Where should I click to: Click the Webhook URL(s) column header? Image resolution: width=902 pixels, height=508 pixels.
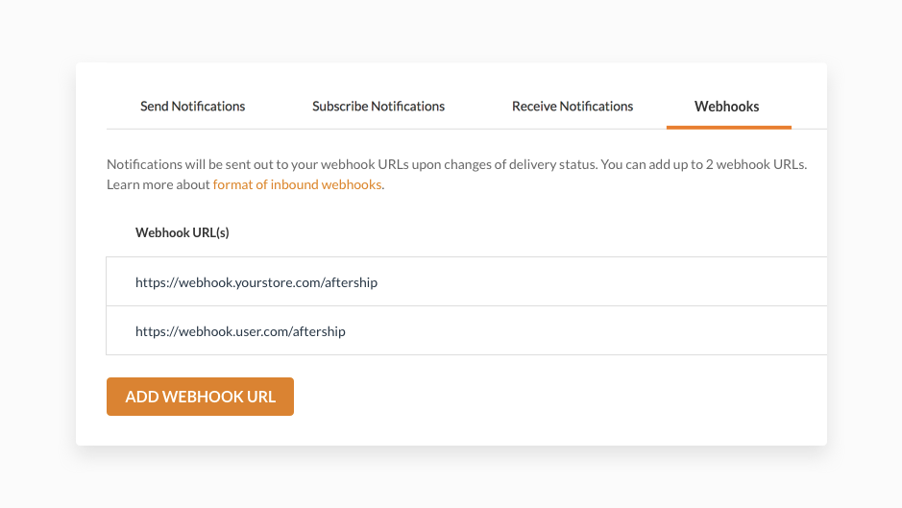183,232
